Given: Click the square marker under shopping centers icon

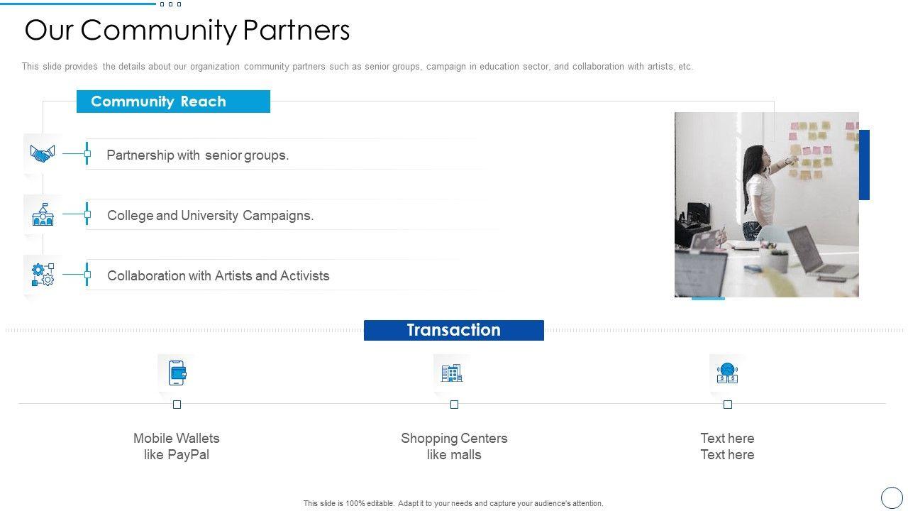Looking at the screenshot, I should pyautogui.click(x=455, y=405).
